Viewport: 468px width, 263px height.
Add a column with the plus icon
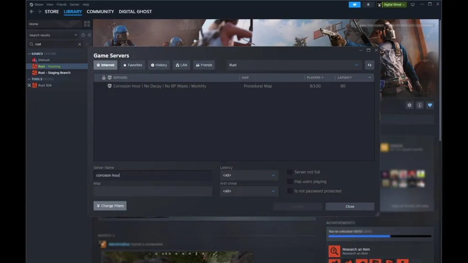click(369, 78)
